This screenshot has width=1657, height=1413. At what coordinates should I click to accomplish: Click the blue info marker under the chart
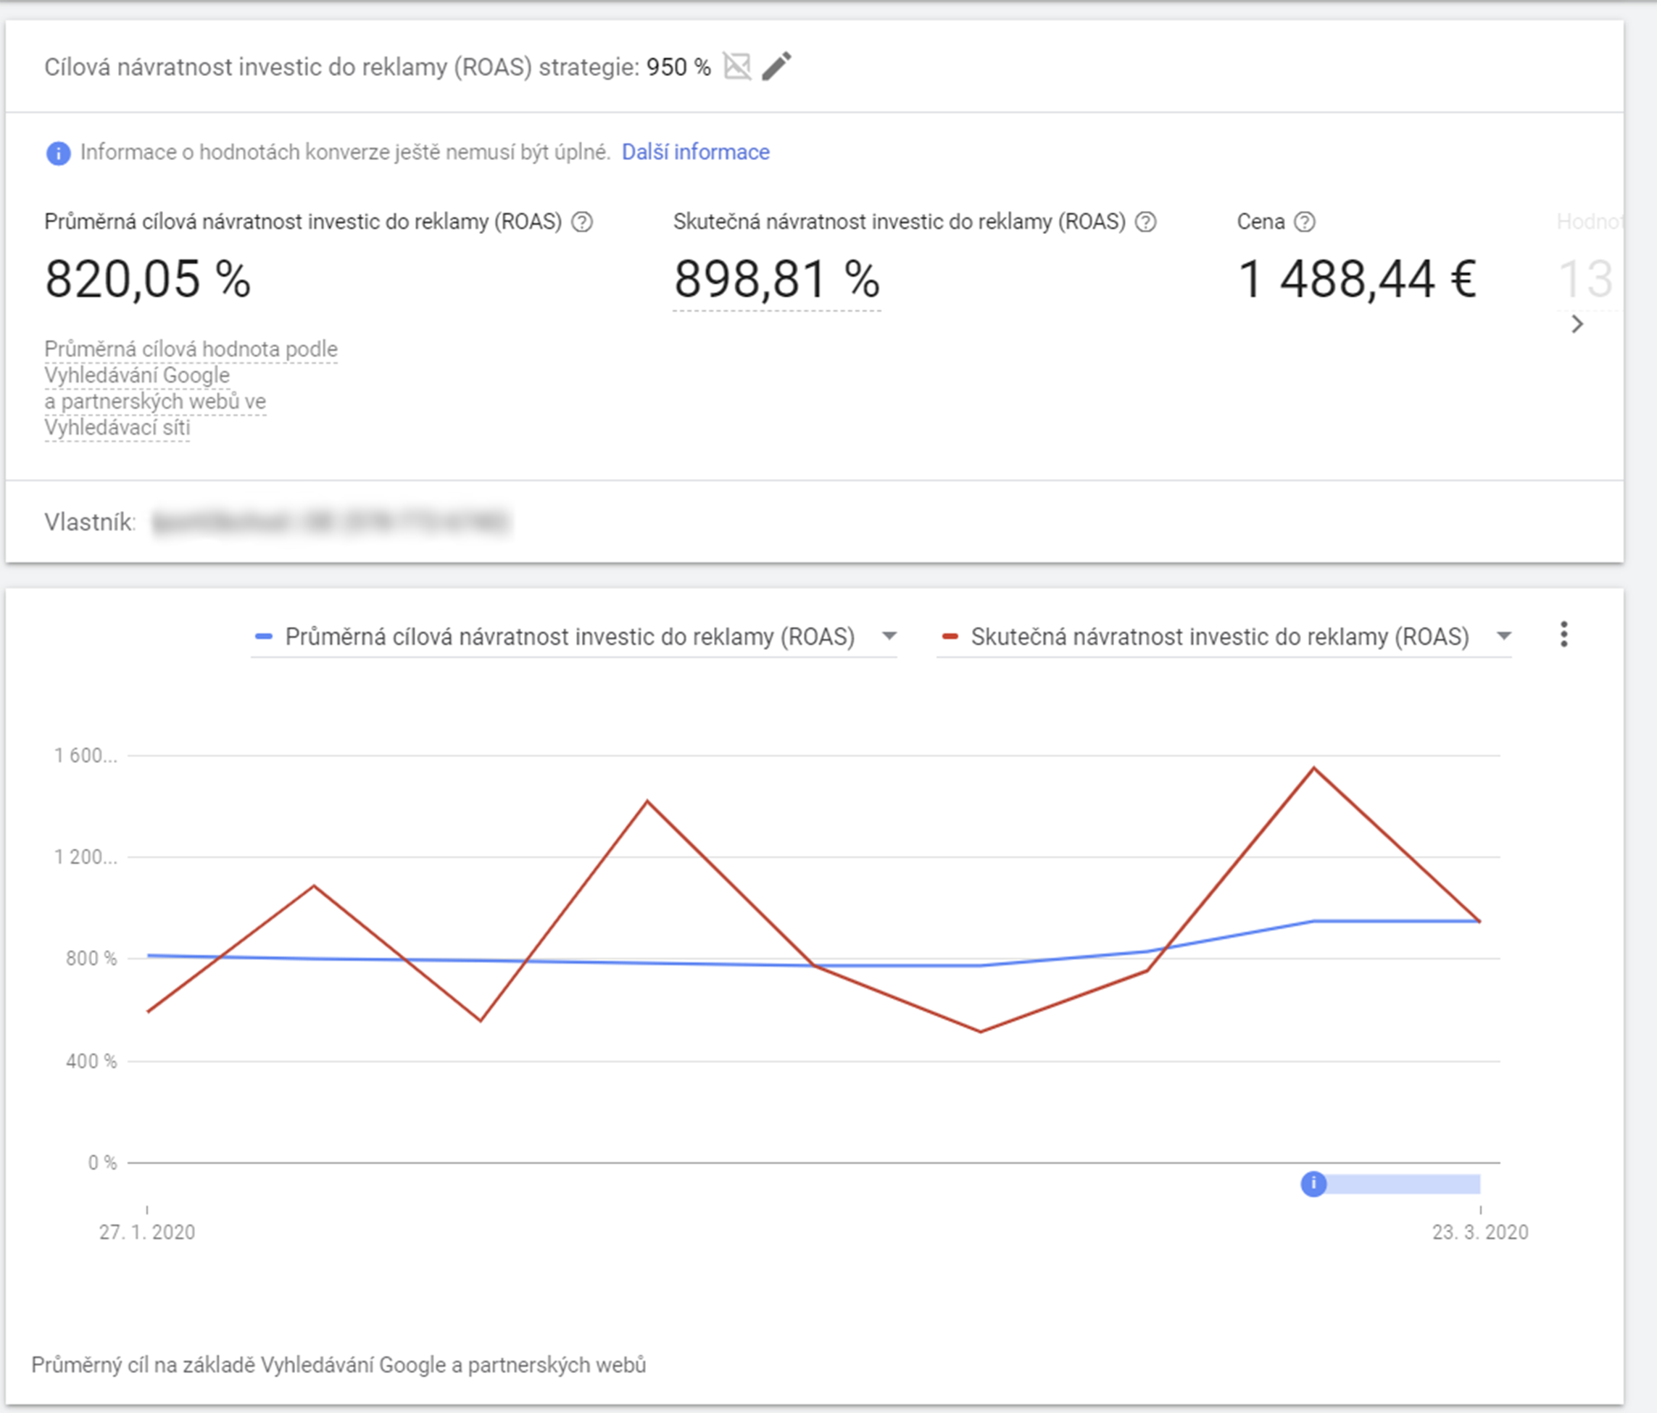click(x=1313, y=1183)
